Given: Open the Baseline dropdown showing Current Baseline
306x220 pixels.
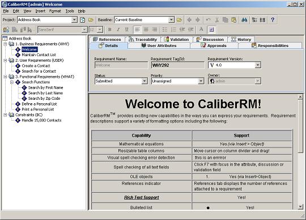Looking at the screenshot, I should [x=171, y=20].
